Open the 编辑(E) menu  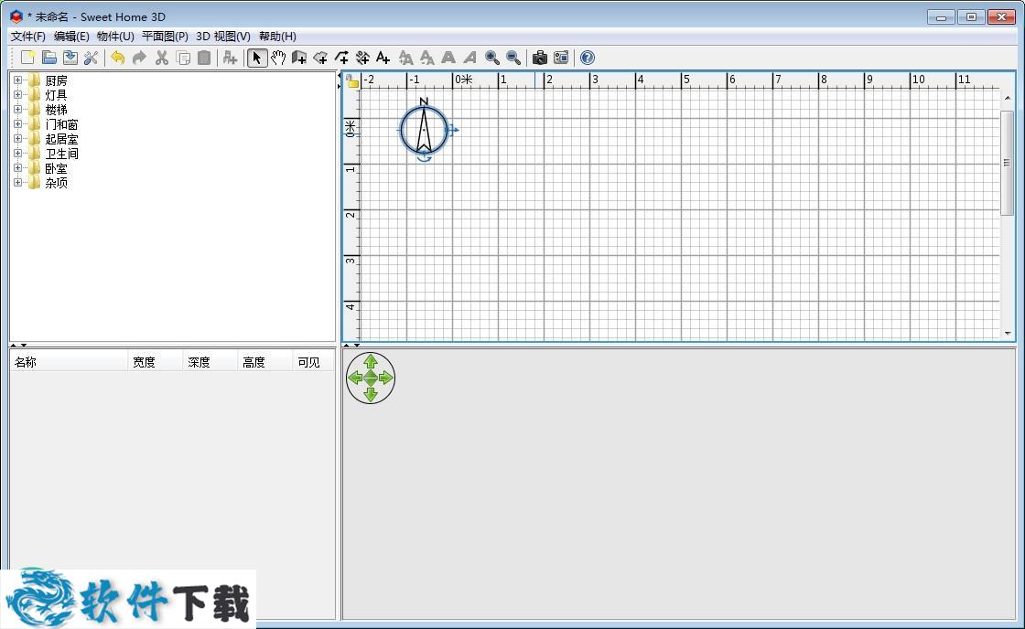pyautogui.click(x=71, y=37)
